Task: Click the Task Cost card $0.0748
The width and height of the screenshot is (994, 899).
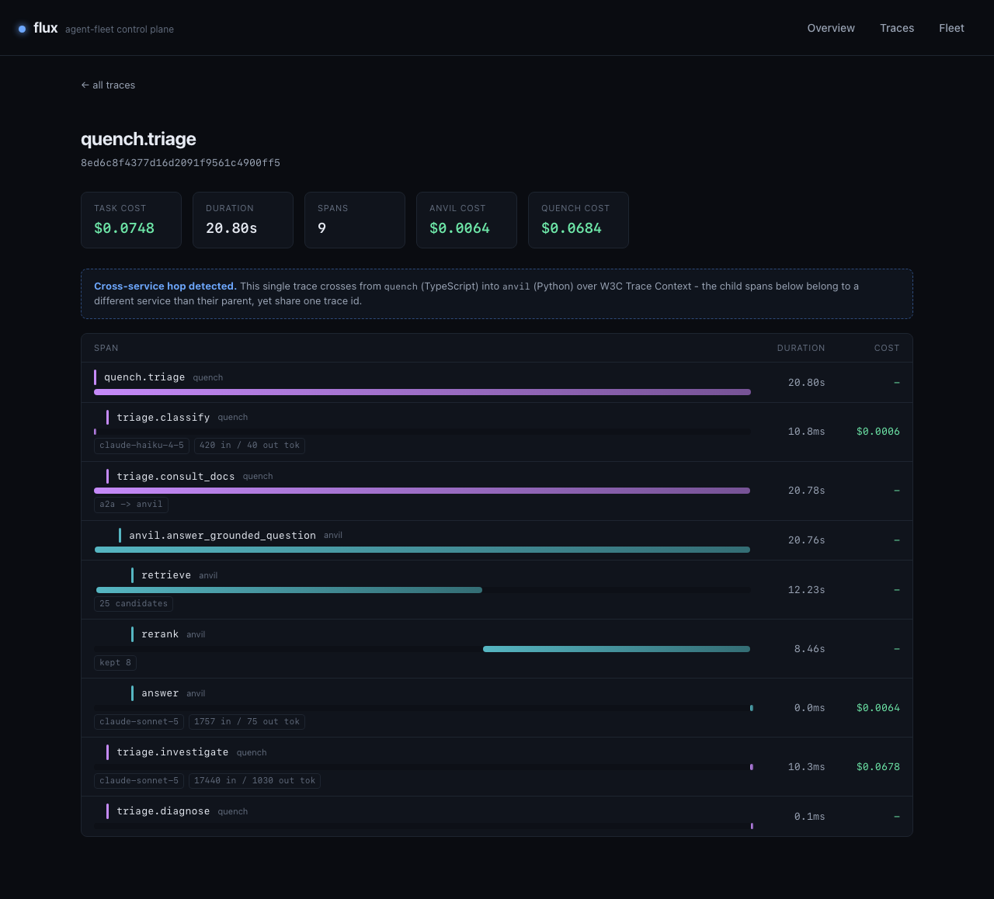Action: click(x=131, y=220)
